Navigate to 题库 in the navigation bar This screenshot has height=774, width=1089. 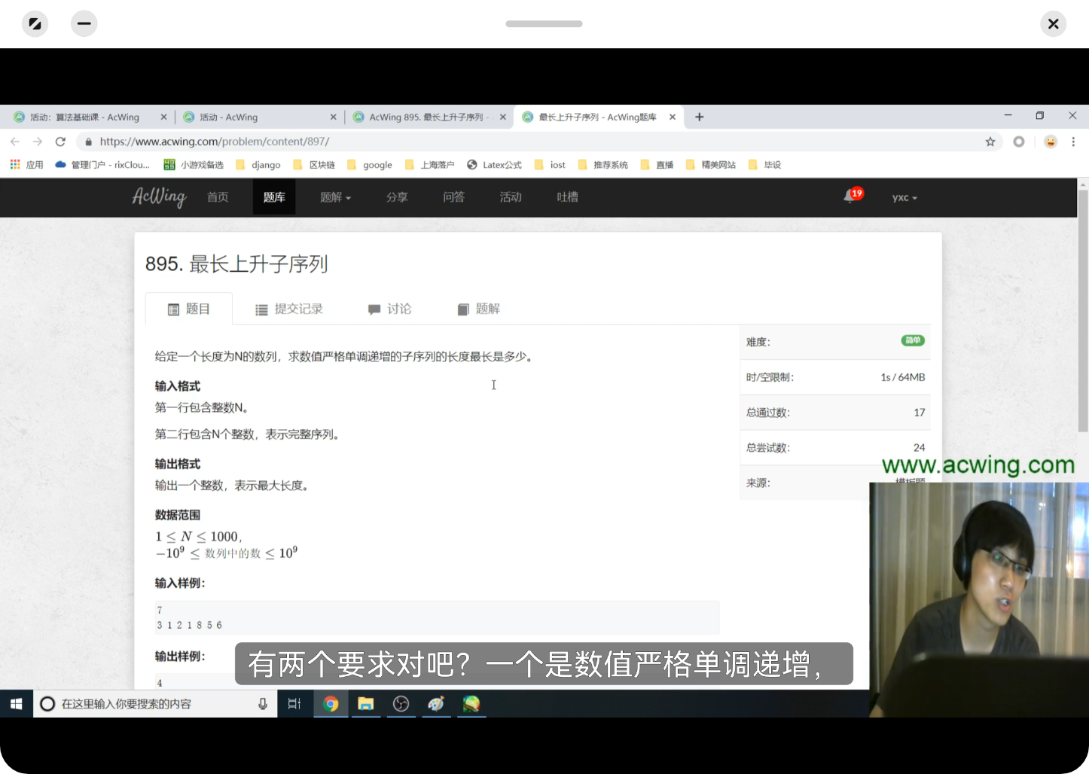[x=274, y=197]
